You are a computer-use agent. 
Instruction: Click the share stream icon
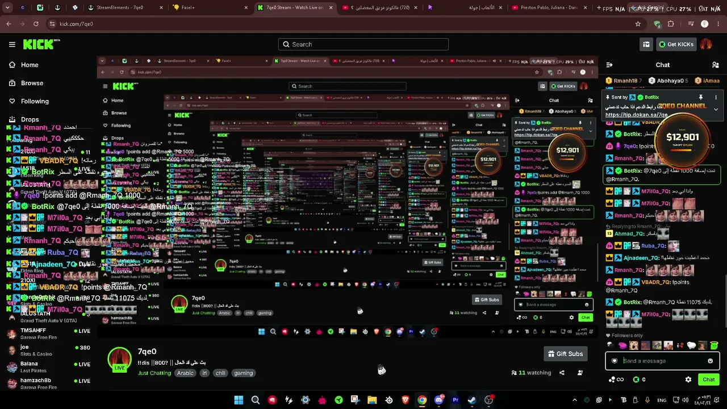click(x=562, y=373)
